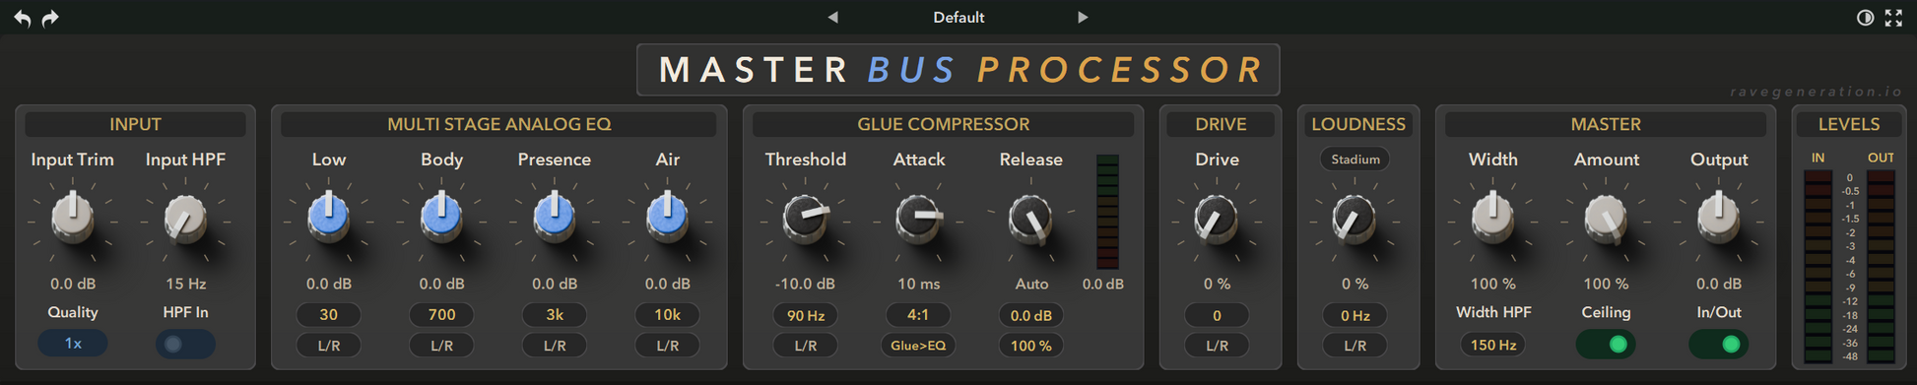Screen dimensions: 1917x385
Task: Open the Stadium loudness mode selector
Action: pos(1355,159)
